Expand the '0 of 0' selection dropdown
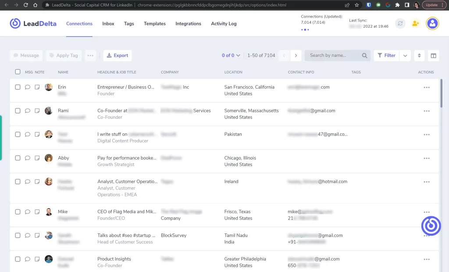Image resolution: width=449 pixels, height=272 pixels. point(231,56)
